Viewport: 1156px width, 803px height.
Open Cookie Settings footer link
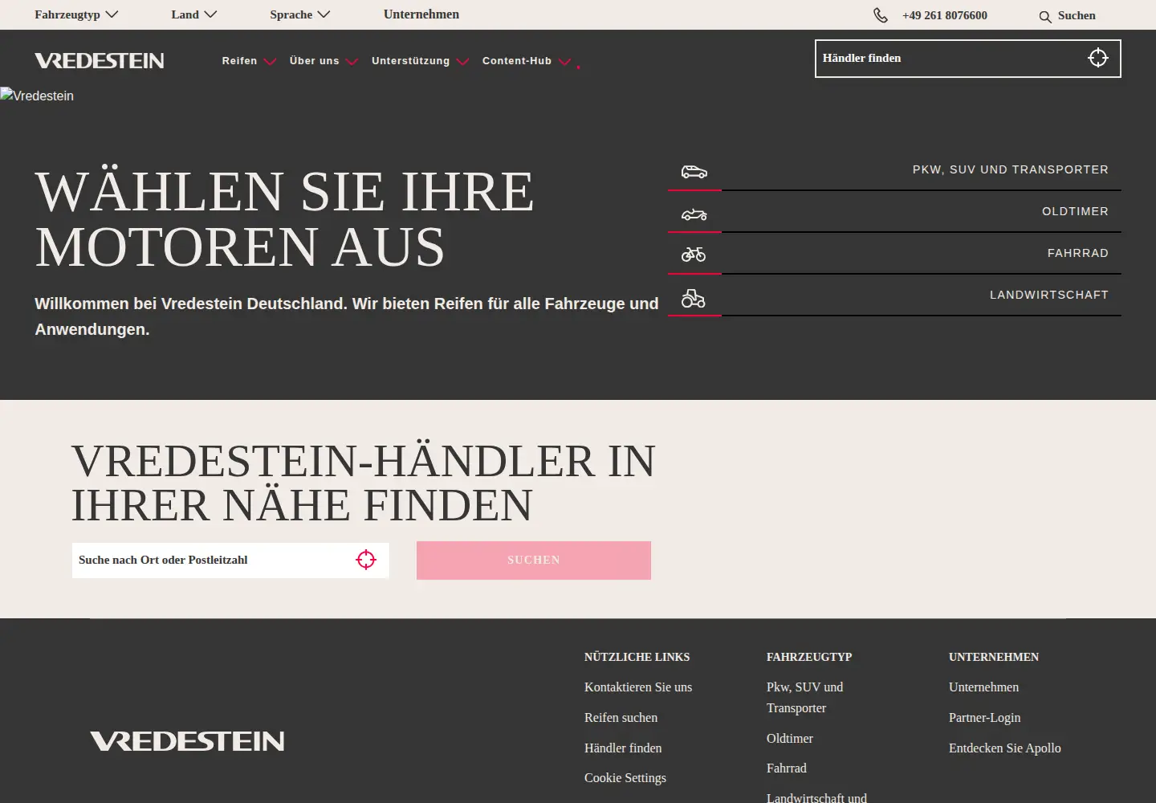[x=625, y=778]
